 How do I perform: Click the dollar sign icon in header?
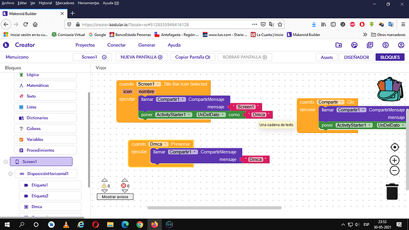tap(385, 45)
